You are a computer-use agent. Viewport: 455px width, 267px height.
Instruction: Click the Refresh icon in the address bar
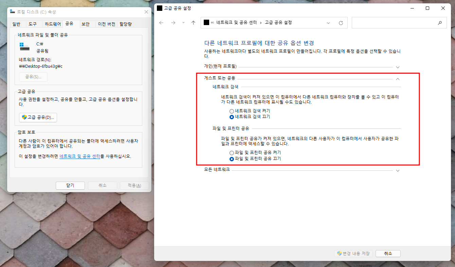[x=341, y=23]
